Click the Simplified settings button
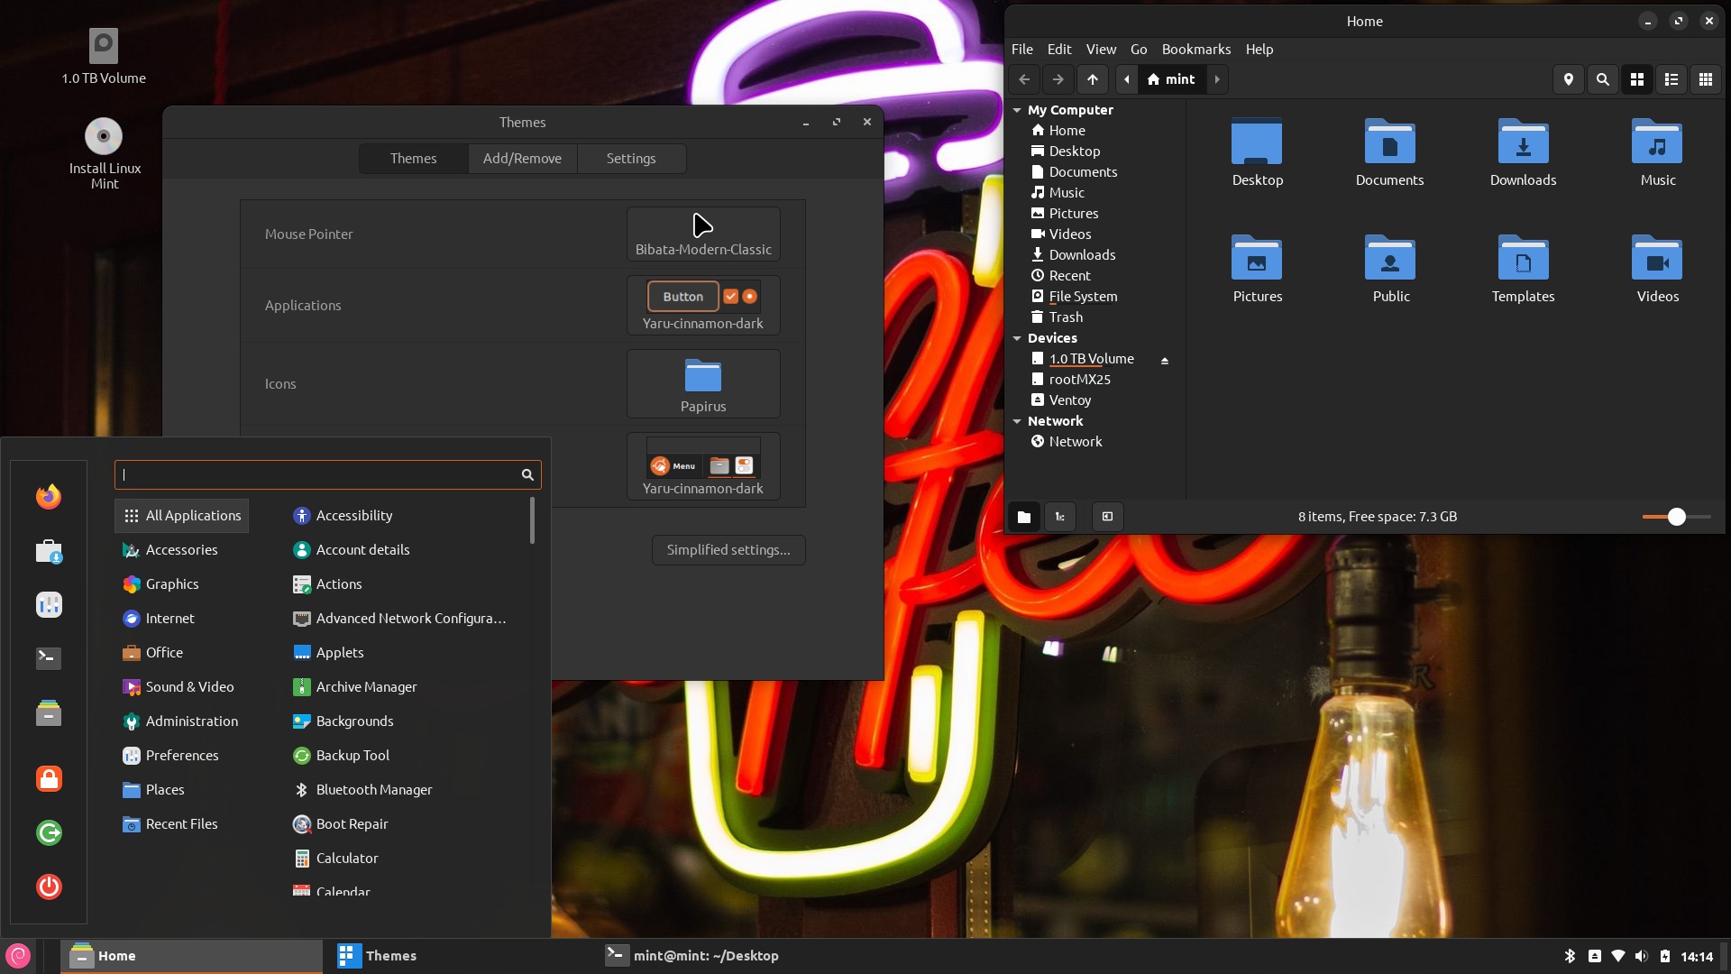The image size is (1731, 974). pyautogui.click(x=728, y=550)
